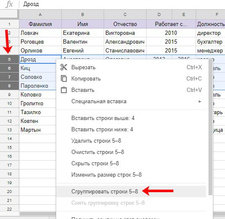Click cell containing менеджер
Viewport: 225px width, 219px height.
click(210, 50)
